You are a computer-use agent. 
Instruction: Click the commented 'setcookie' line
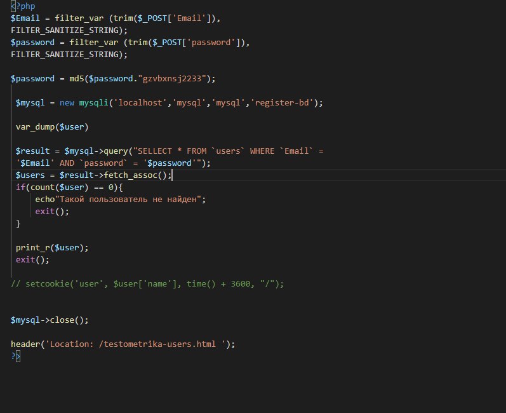tap(147, 284)
